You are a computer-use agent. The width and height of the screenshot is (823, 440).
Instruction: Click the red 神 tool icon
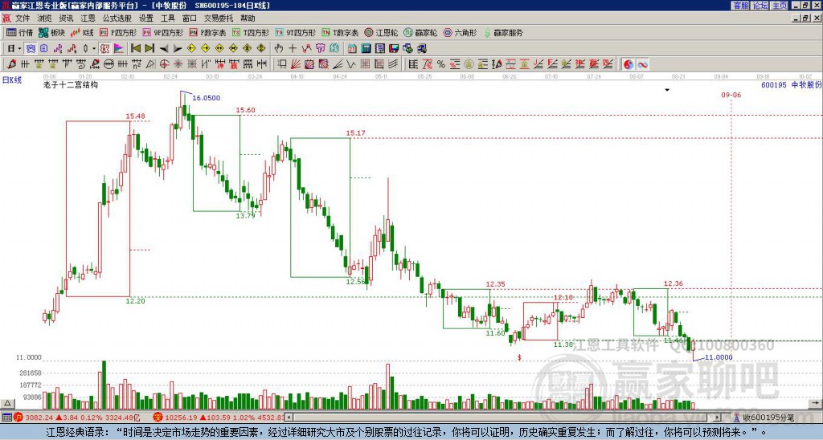220,64
